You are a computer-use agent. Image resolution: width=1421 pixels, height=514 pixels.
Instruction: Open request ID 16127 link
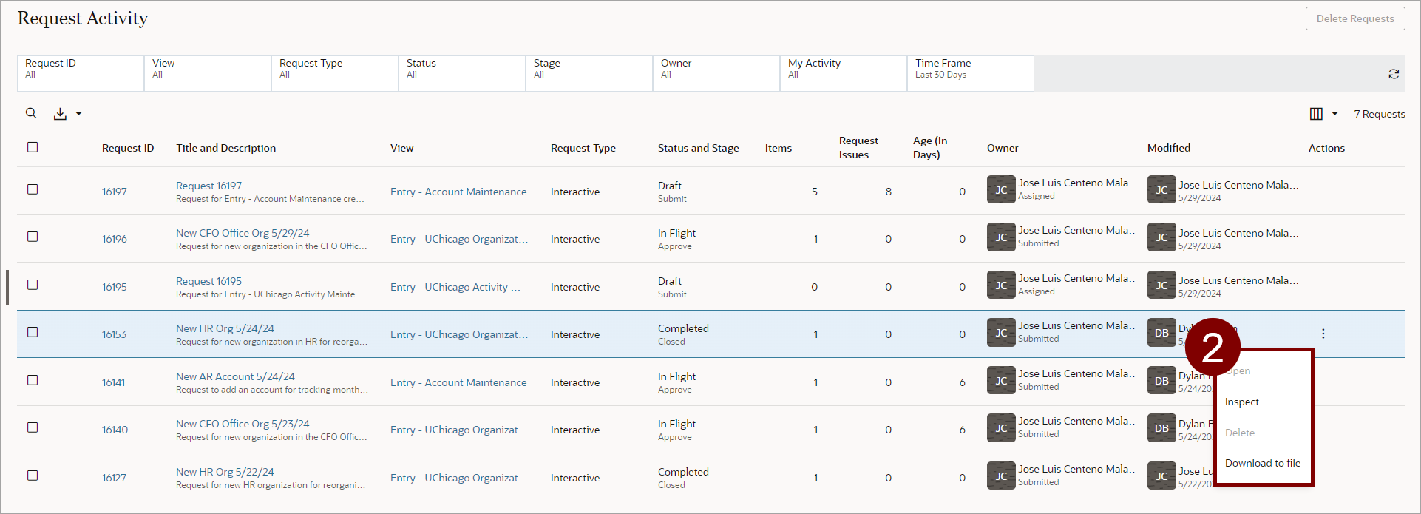114,478
